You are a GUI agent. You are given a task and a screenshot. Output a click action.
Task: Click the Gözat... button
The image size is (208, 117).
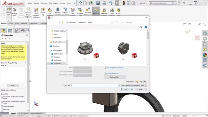pos(13,85)
